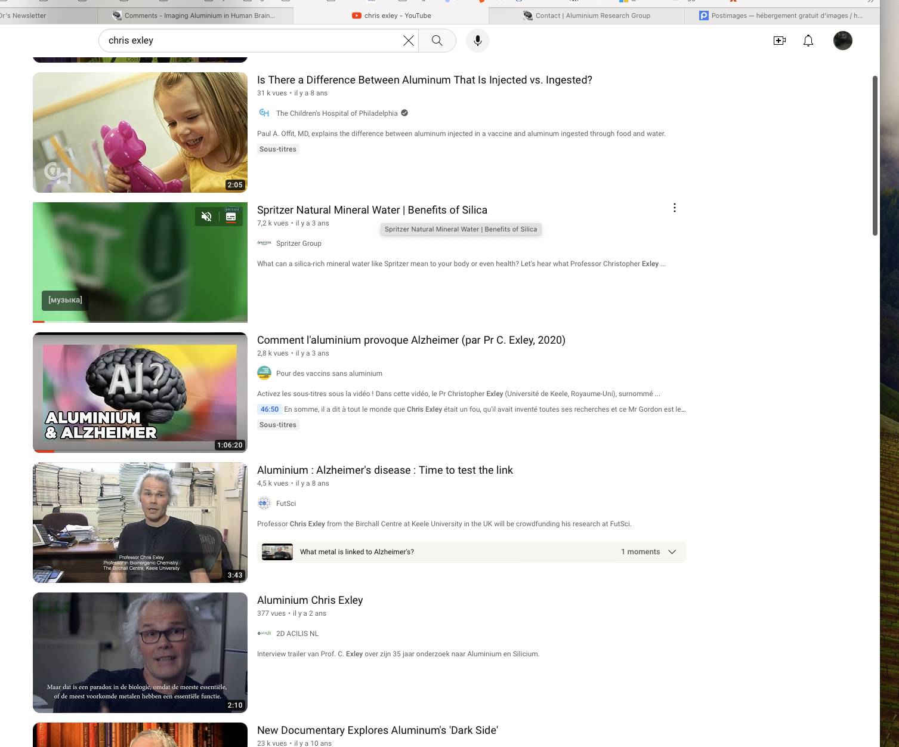Open 'Is There a Difference Between Aluminum' video title
Image resolution: width=899 pixels, height=747 pixels.
pos(425,80)
